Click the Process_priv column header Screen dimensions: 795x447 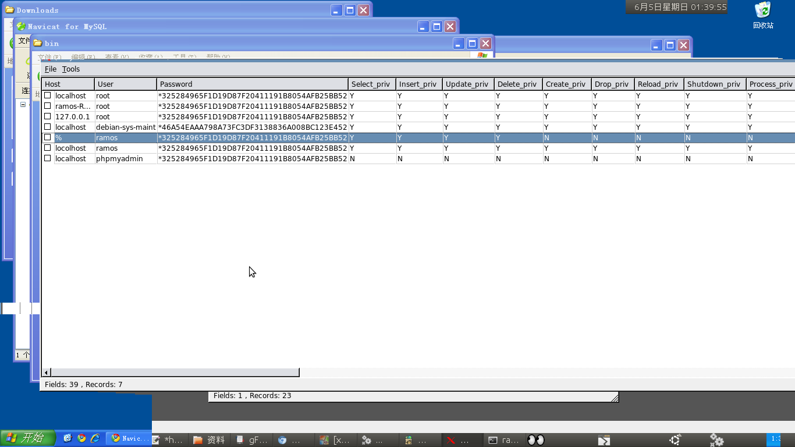coord(771,84)
